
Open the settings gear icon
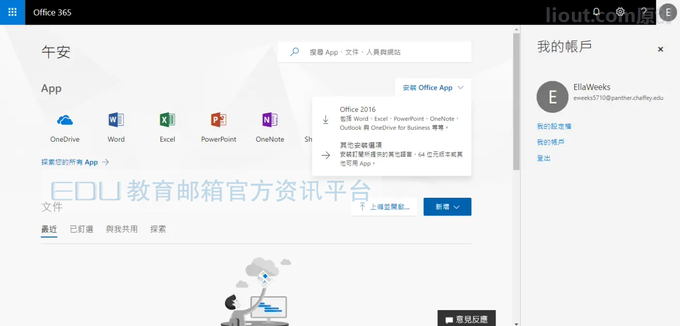click(x=620, y=12)
